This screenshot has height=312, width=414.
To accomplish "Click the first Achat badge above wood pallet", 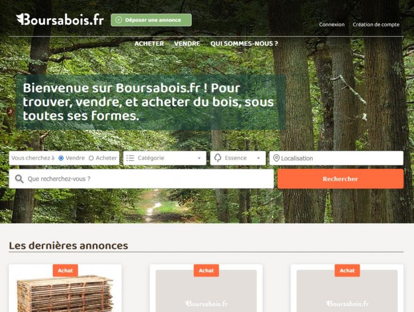I will click(65, 270).
